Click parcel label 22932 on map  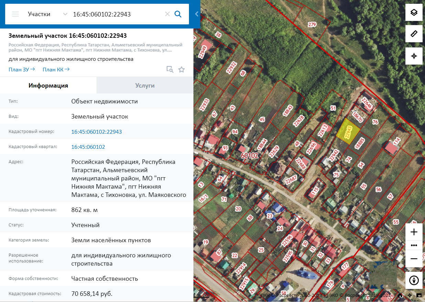pos(232,68)
